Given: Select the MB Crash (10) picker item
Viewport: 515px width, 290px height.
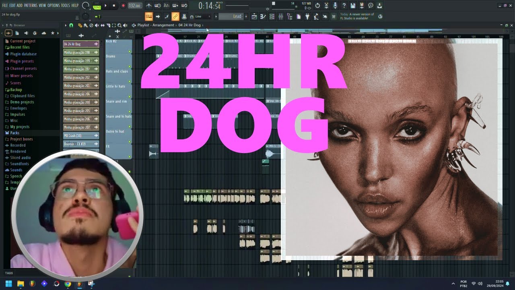Looking at the screenshot, I should pyautogui.click(x=81, y=136).
